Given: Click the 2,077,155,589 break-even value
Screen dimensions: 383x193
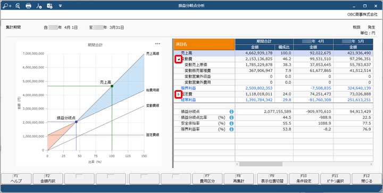Looking at the screenshot, I should click(x=264, y=111).
